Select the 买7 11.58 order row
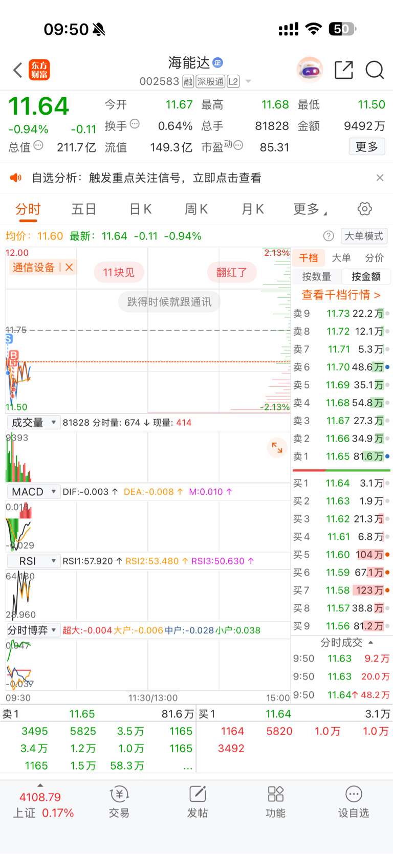Image resolution: width=393 pixels, height=854 pixels. coord(341,590)
